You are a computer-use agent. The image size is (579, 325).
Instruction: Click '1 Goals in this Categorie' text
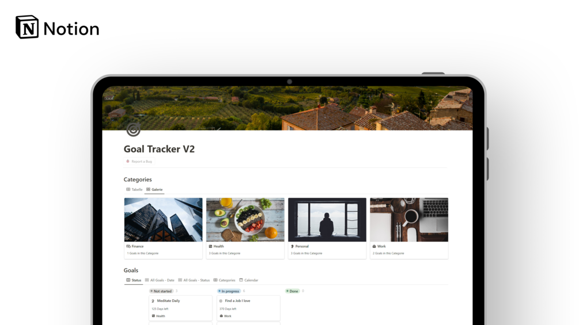coord(143,253)
